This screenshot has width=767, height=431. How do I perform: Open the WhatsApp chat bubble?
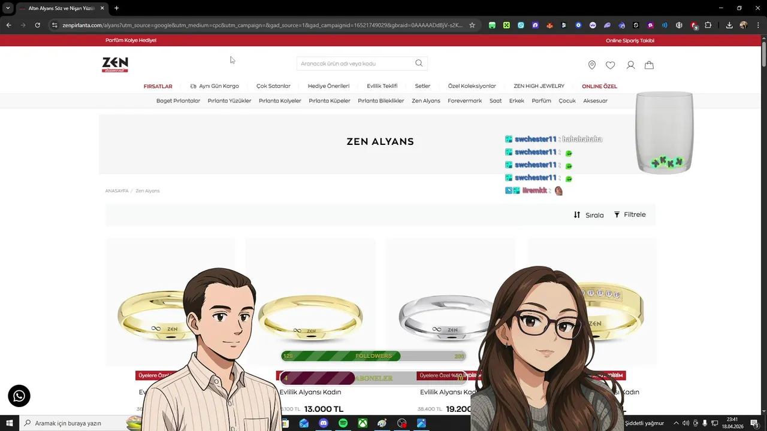coord(19,396)
